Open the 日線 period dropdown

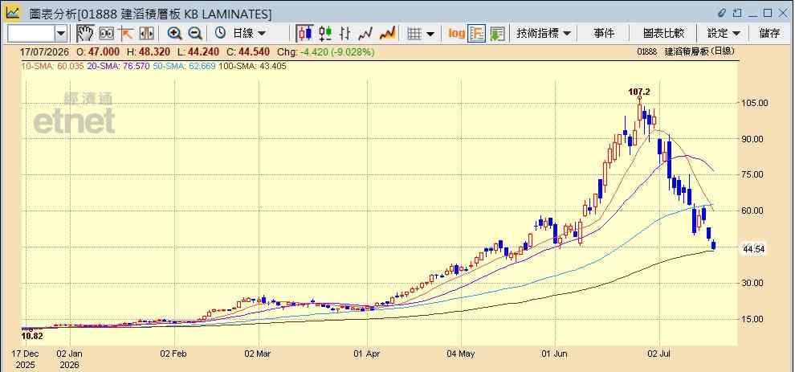click(241, 34)
